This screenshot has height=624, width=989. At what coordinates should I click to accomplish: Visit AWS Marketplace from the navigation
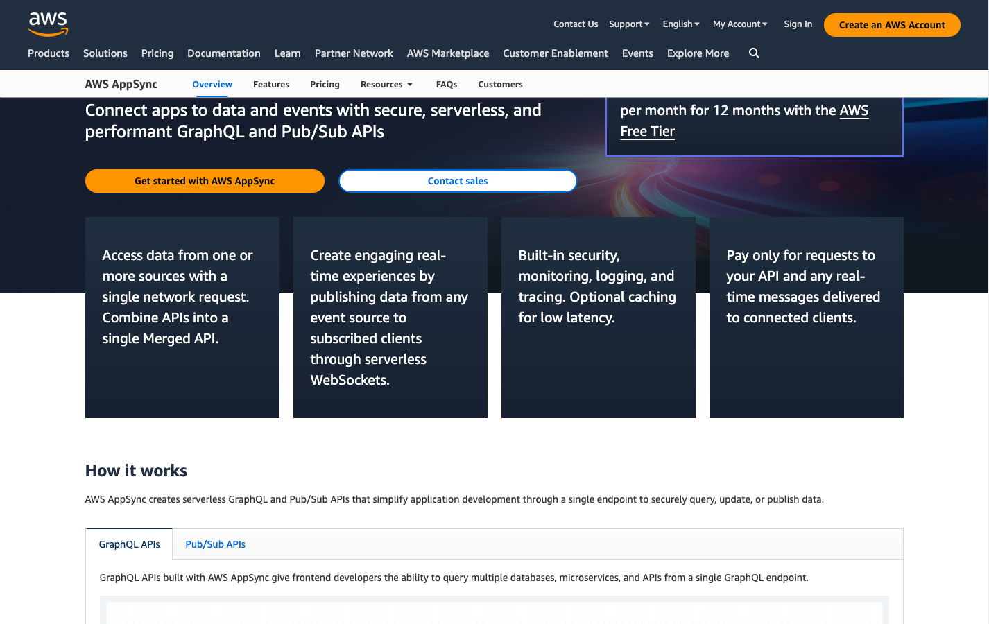[448, 53]
